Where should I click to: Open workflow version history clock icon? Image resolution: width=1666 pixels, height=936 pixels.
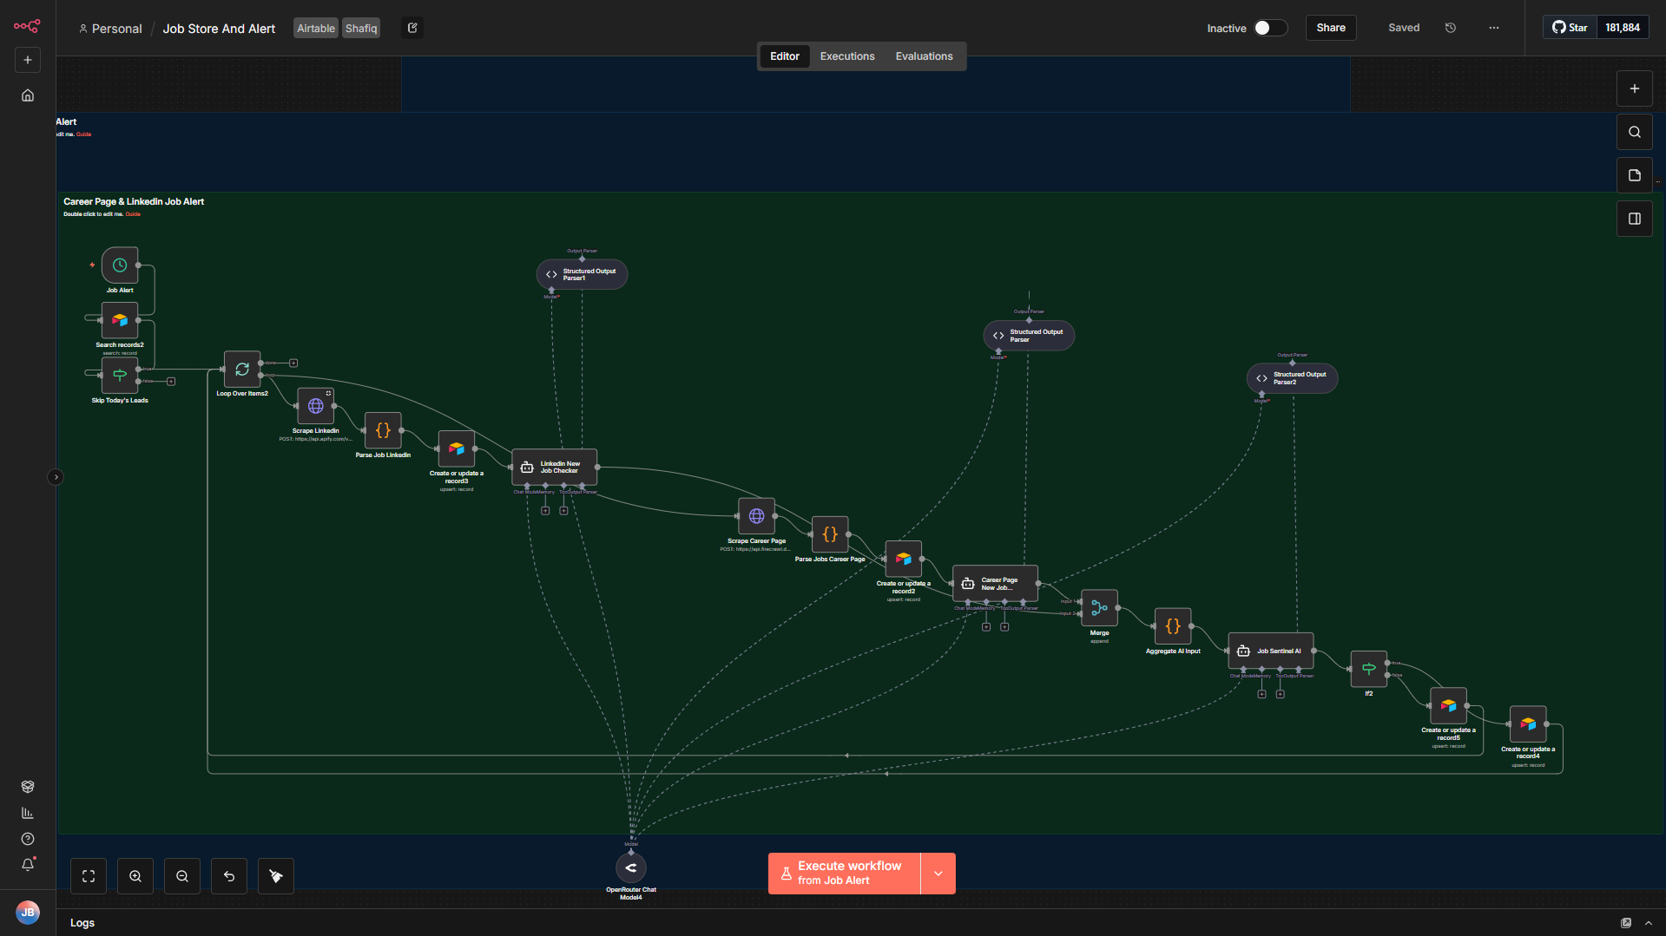pos(1450,27)
